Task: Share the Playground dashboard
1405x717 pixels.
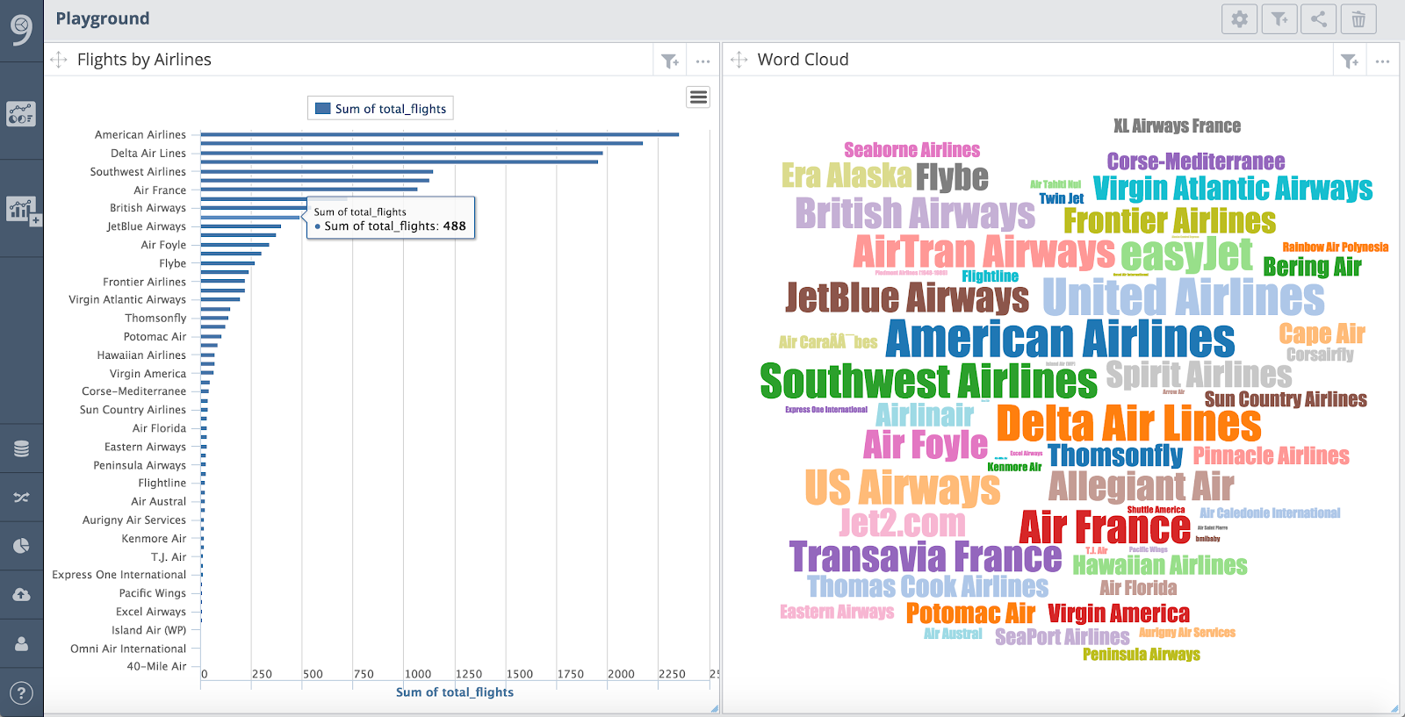Action: click(1319, 18)
